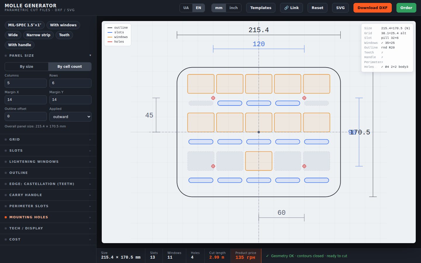This screenshot has height=263, width=421.
Task: Collapse the PANEL SIZE section
Action: [48, 56]
